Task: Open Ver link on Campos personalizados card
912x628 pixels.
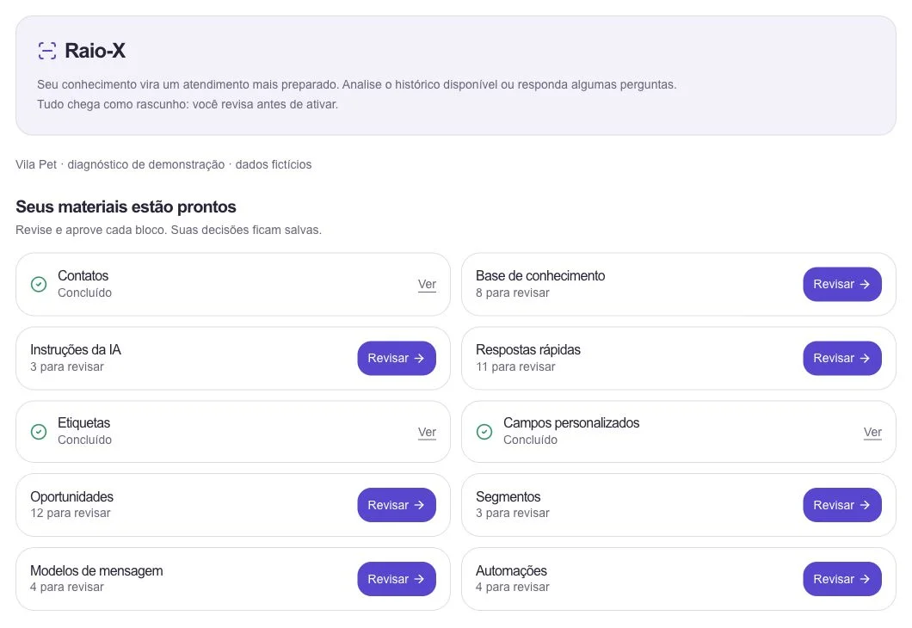Action: point(872,432)
